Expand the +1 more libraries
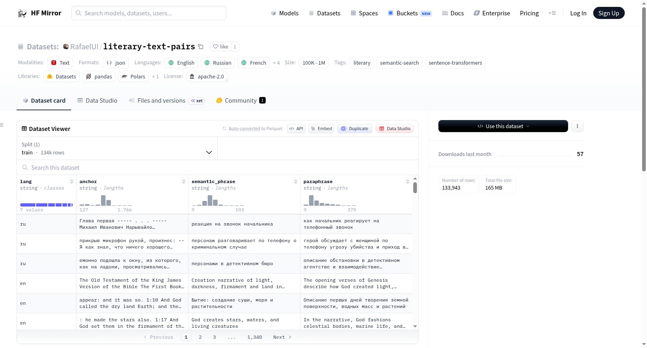This screenshot has width=647, height=348. pos(155,77)
